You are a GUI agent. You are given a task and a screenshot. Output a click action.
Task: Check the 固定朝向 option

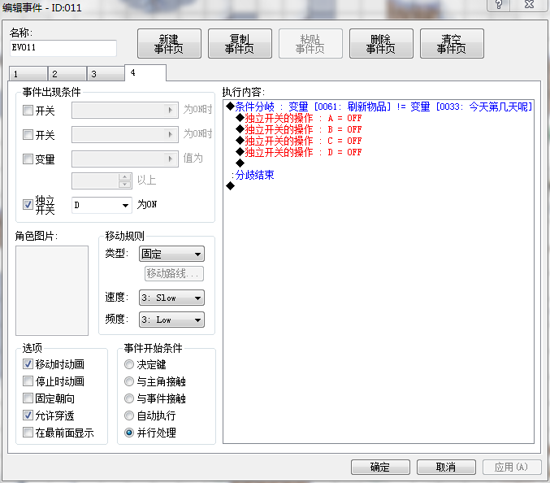pos(28,398)
